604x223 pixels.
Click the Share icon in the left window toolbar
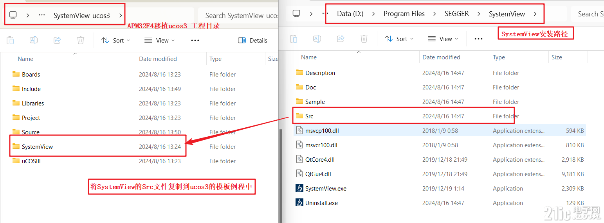(x=57, y=40)
